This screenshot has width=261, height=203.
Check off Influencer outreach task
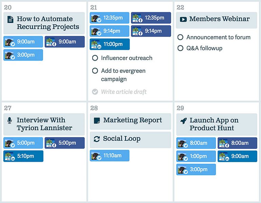(95, 58)
